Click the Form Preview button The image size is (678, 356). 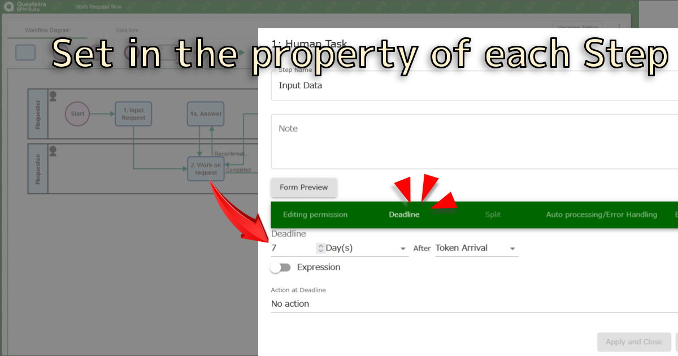(304, 188)
